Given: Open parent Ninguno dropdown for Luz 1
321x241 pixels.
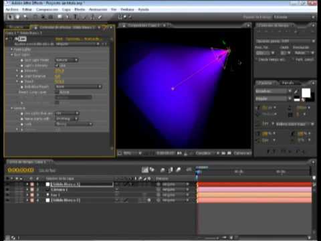Looking at the screenshot, I should 175,195.
